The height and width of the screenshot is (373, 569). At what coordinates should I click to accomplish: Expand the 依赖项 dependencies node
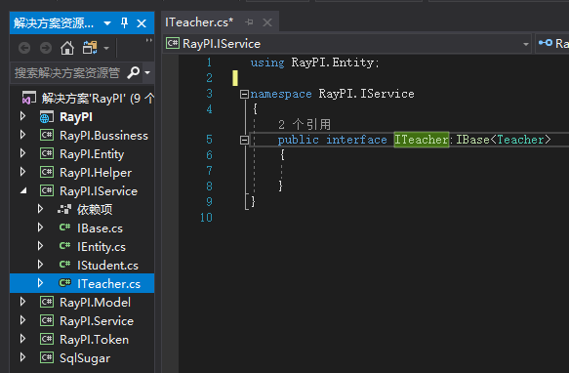click(x=40, y=209)
